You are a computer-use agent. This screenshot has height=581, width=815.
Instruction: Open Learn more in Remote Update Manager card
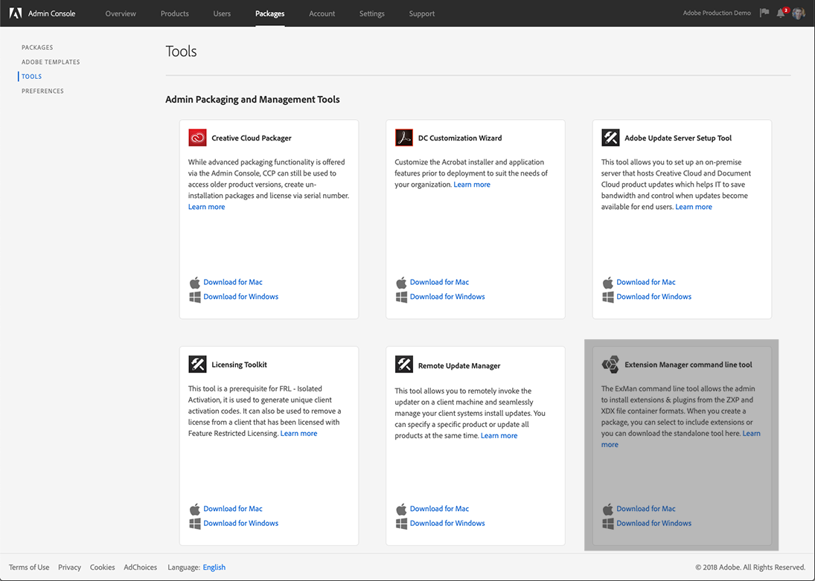pos(499,435)
